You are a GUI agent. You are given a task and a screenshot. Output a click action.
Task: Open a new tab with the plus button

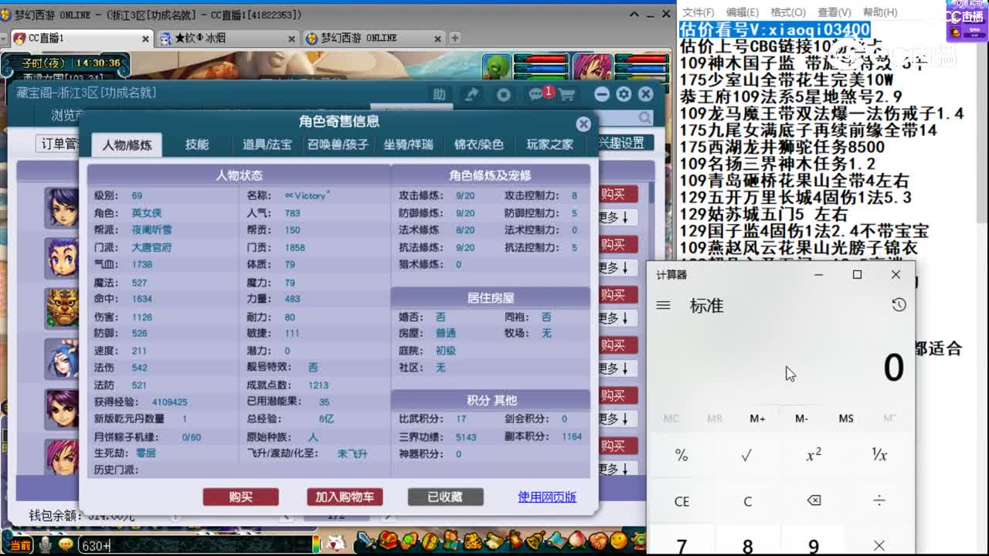point(455,38)
